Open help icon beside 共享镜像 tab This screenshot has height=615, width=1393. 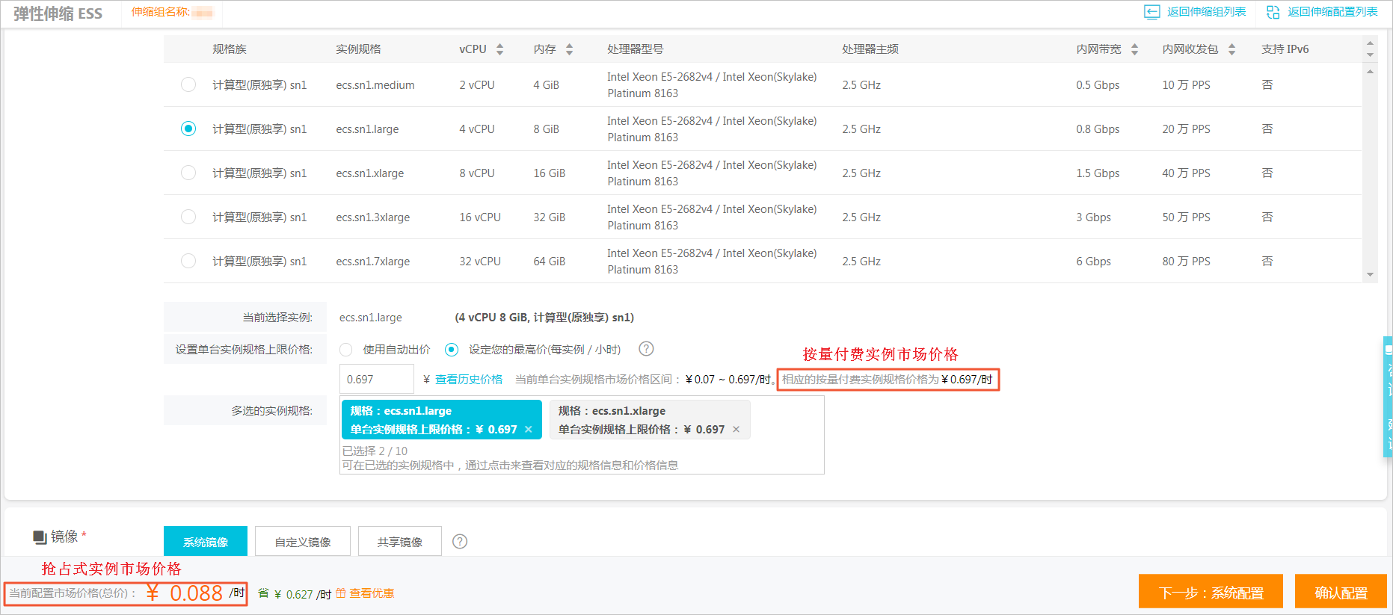coord(460,542)
